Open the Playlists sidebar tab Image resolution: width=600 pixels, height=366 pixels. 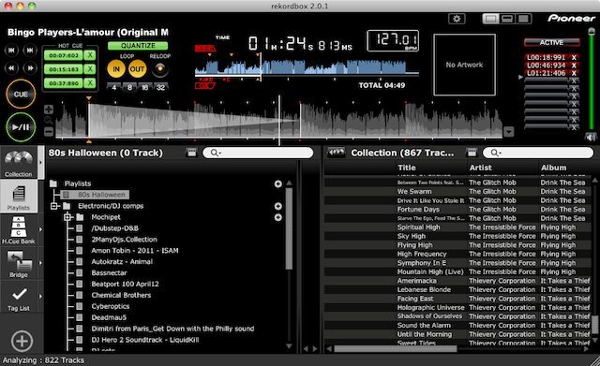point(19,197)
